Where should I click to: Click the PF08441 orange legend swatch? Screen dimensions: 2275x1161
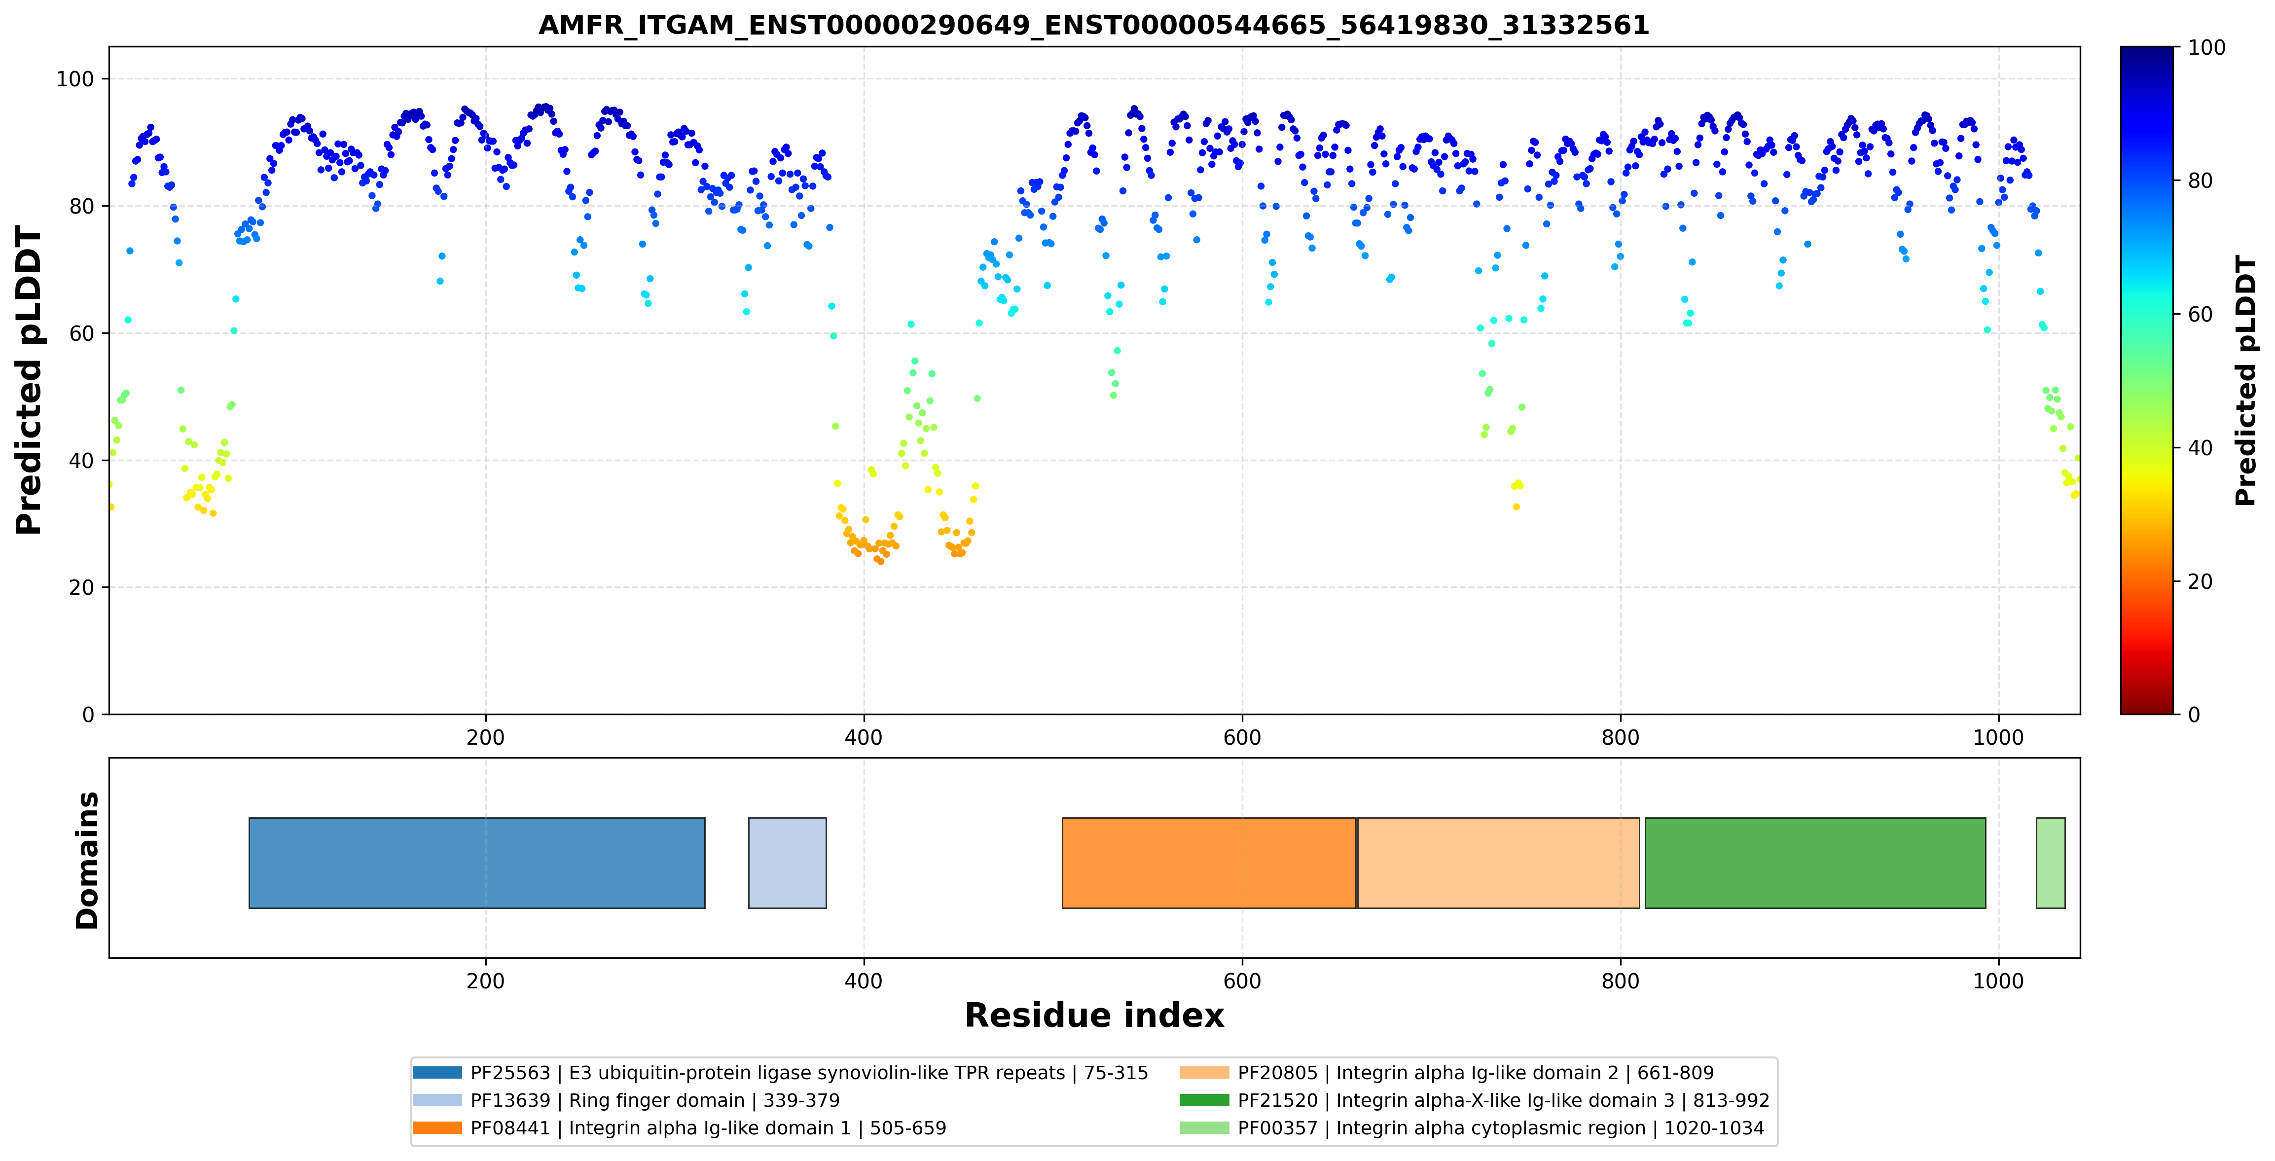[x=437, y=1127]
